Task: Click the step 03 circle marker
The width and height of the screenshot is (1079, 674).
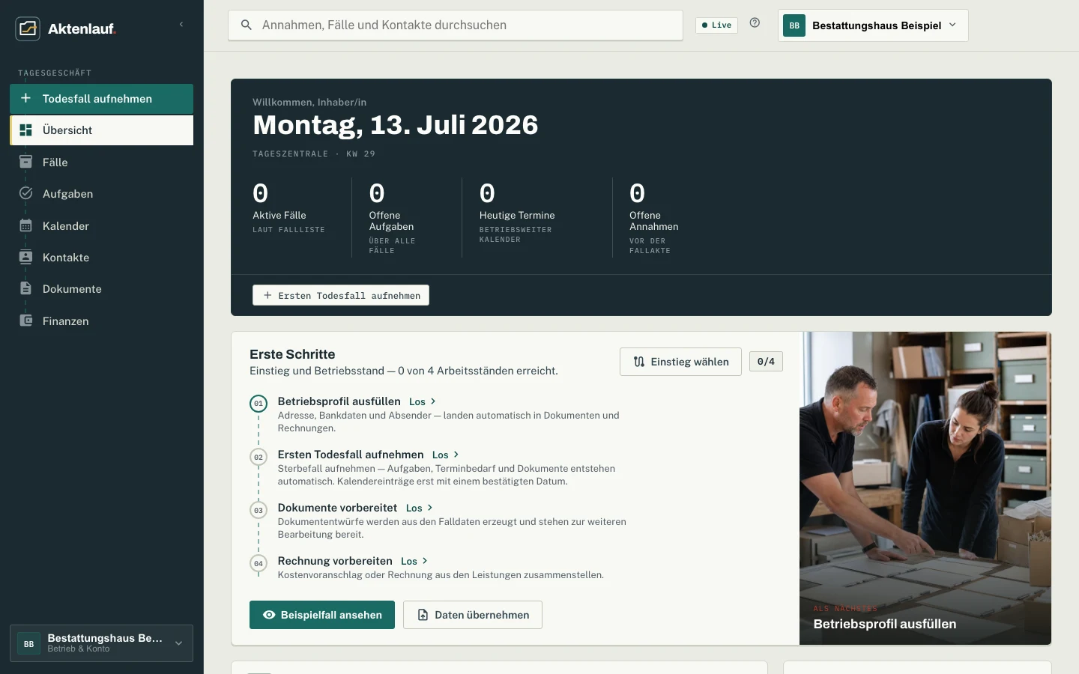Action: coord(259,510)
